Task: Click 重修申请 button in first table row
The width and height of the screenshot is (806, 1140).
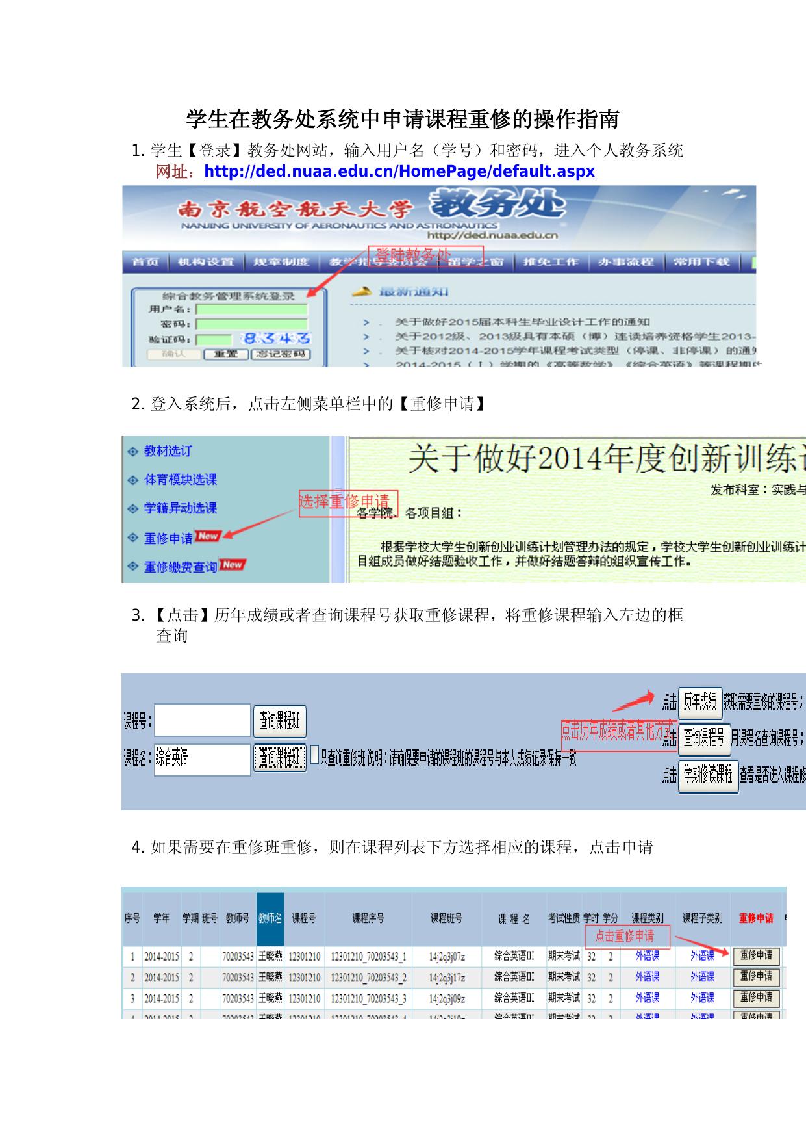Action: point(756,955)
